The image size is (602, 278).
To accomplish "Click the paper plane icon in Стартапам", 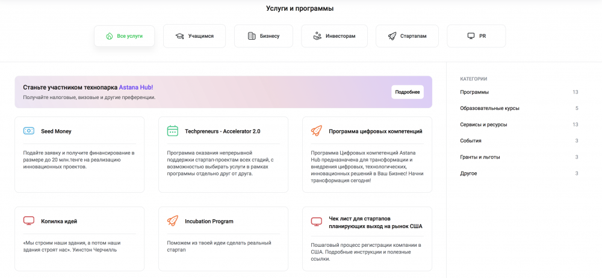I will tap(392, 36).
